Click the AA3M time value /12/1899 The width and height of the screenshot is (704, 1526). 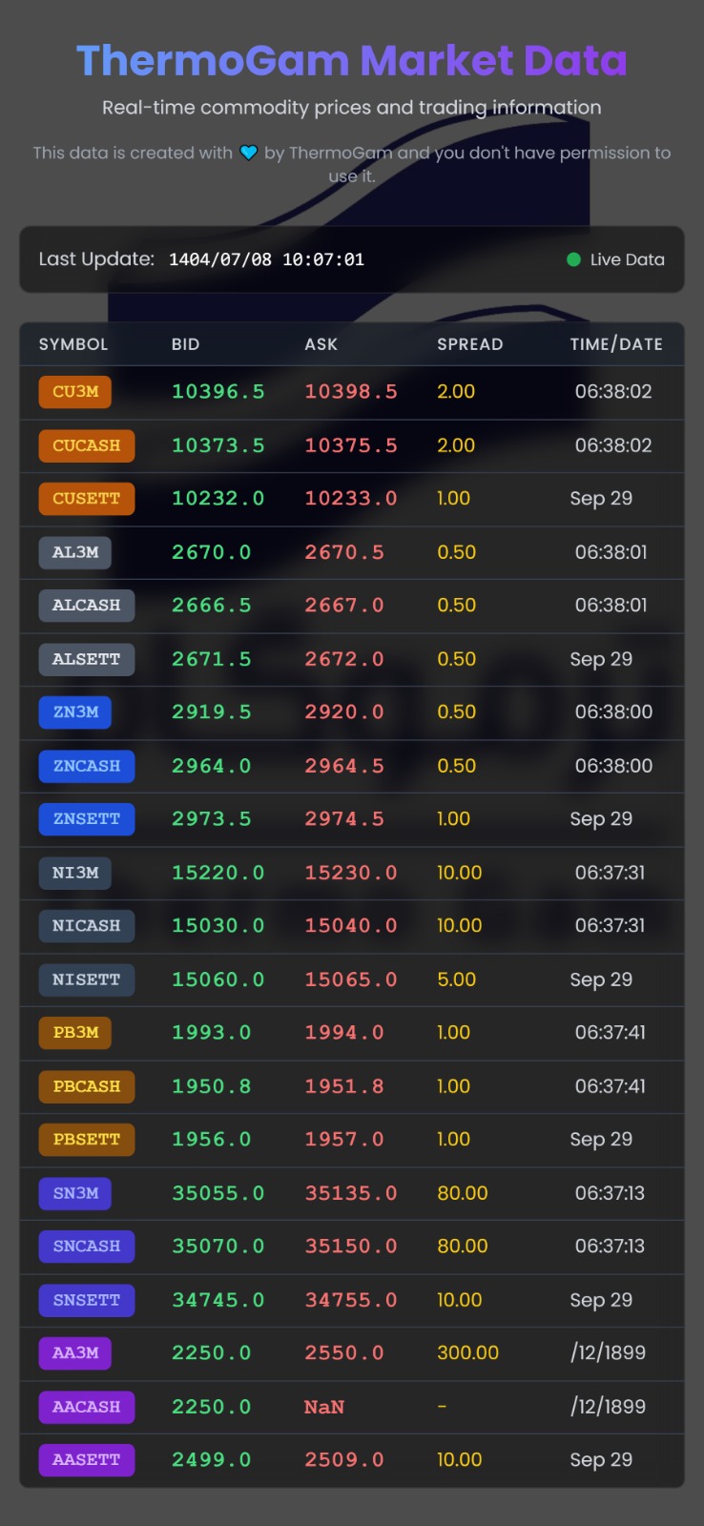(x=608, y=1353)
